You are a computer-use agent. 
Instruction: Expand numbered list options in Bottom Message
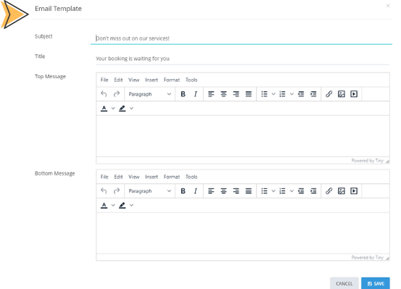click(x=292, y=191)
